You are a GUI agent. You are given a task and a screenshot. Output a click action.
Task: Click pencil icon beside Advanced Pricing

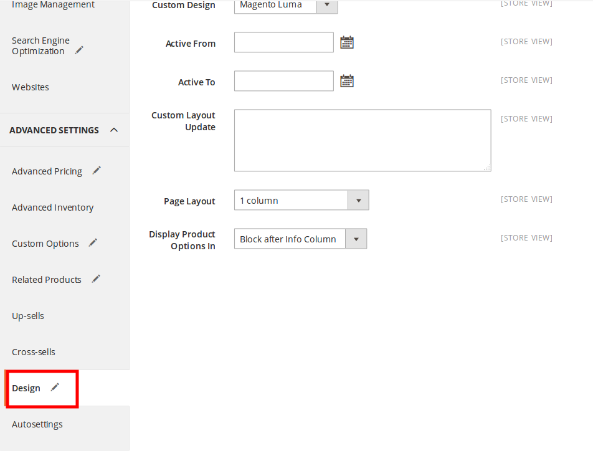point(97,170)
